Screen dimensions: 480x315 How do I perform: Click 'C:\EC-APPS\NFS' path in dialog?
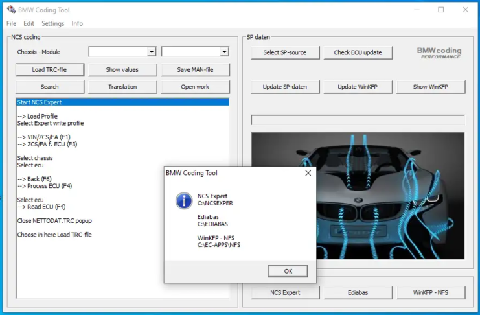219,245
